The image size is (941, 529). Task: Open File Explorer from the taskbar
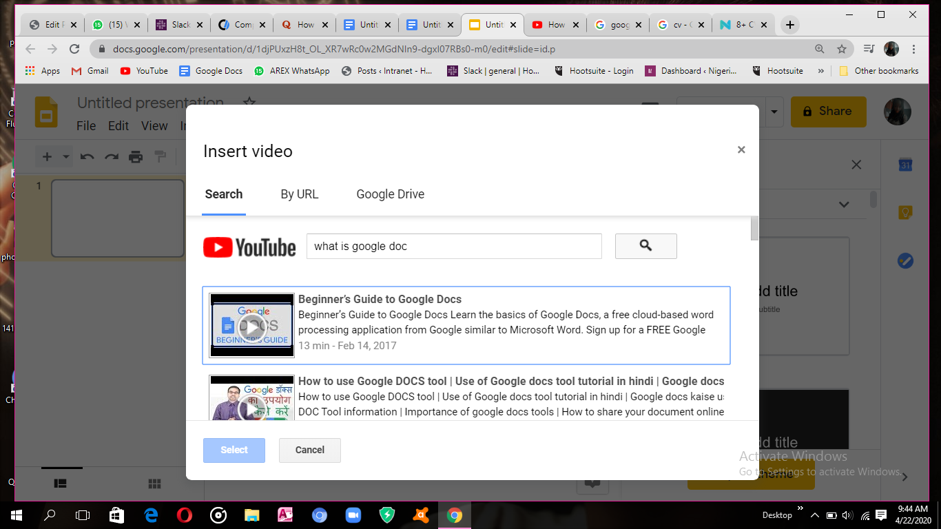coord(251,515)
